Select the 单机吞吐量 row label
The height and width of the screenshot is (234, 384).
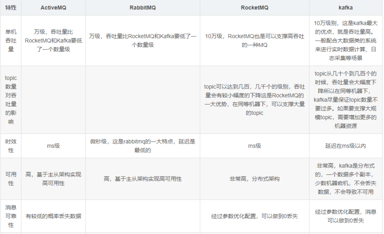coord(11,40)
